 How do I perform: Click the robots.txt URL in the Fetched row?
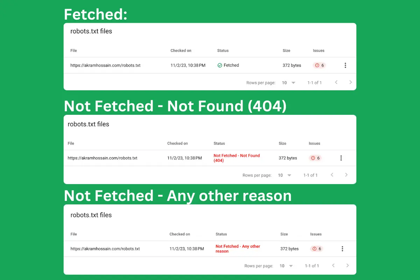pos(105,65)
